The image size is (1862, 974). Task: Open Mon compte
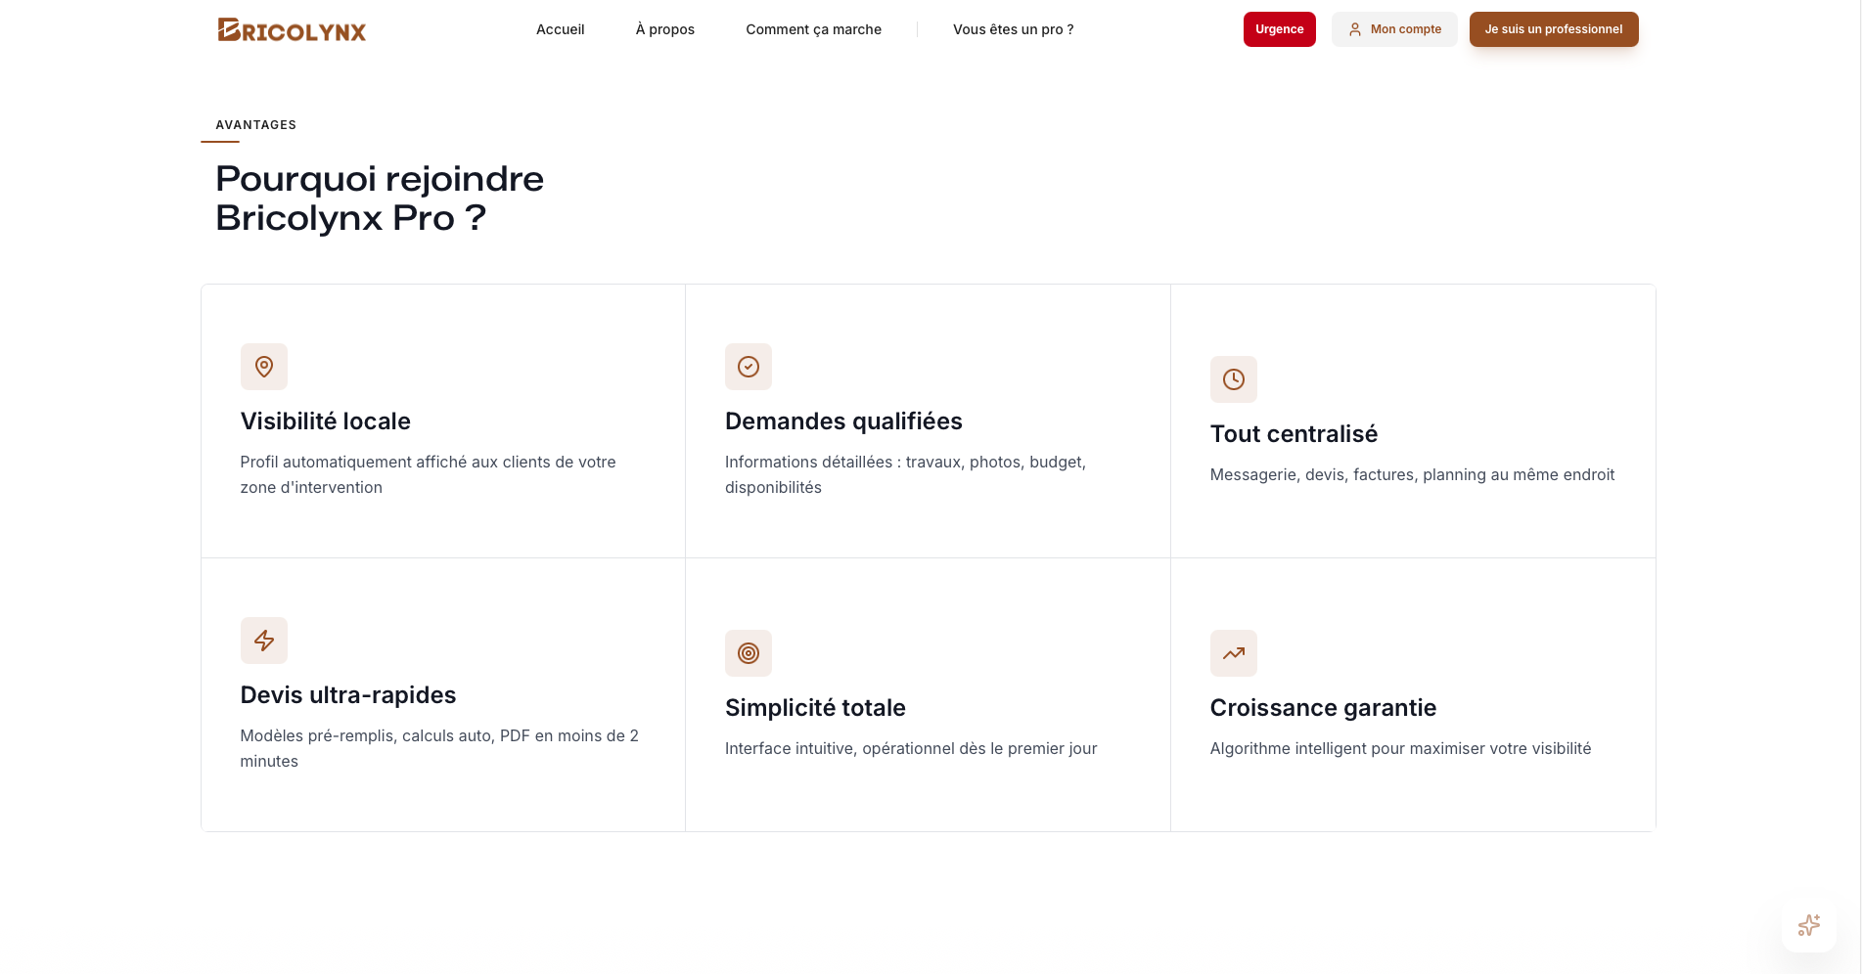[1394, 29]
